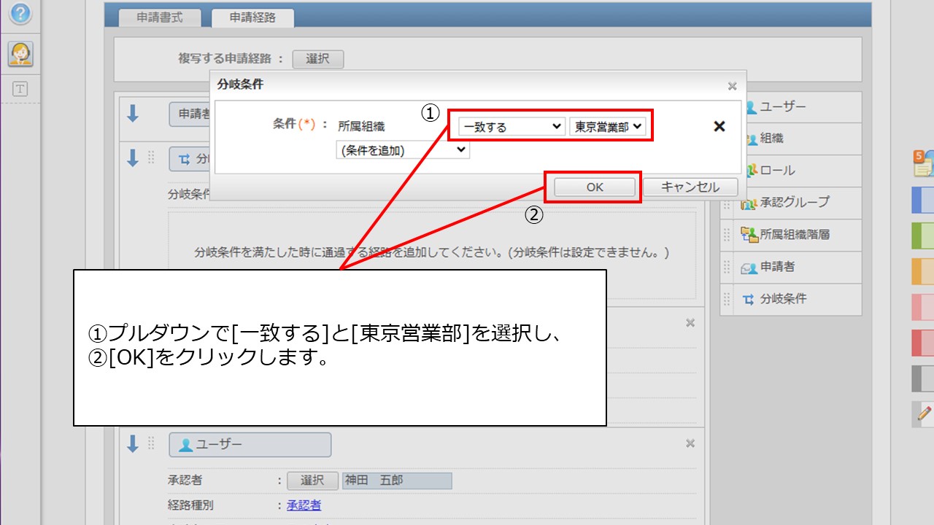Open the 一致する condition dropdown
Screen dimensions: 934x525
tap(512, 126)
